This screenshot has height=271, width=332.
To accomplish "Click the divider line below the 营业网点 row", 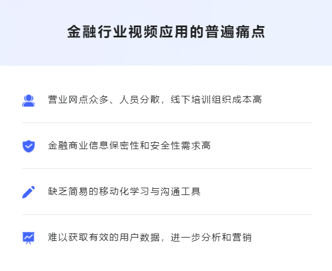I will click(167, 122).
